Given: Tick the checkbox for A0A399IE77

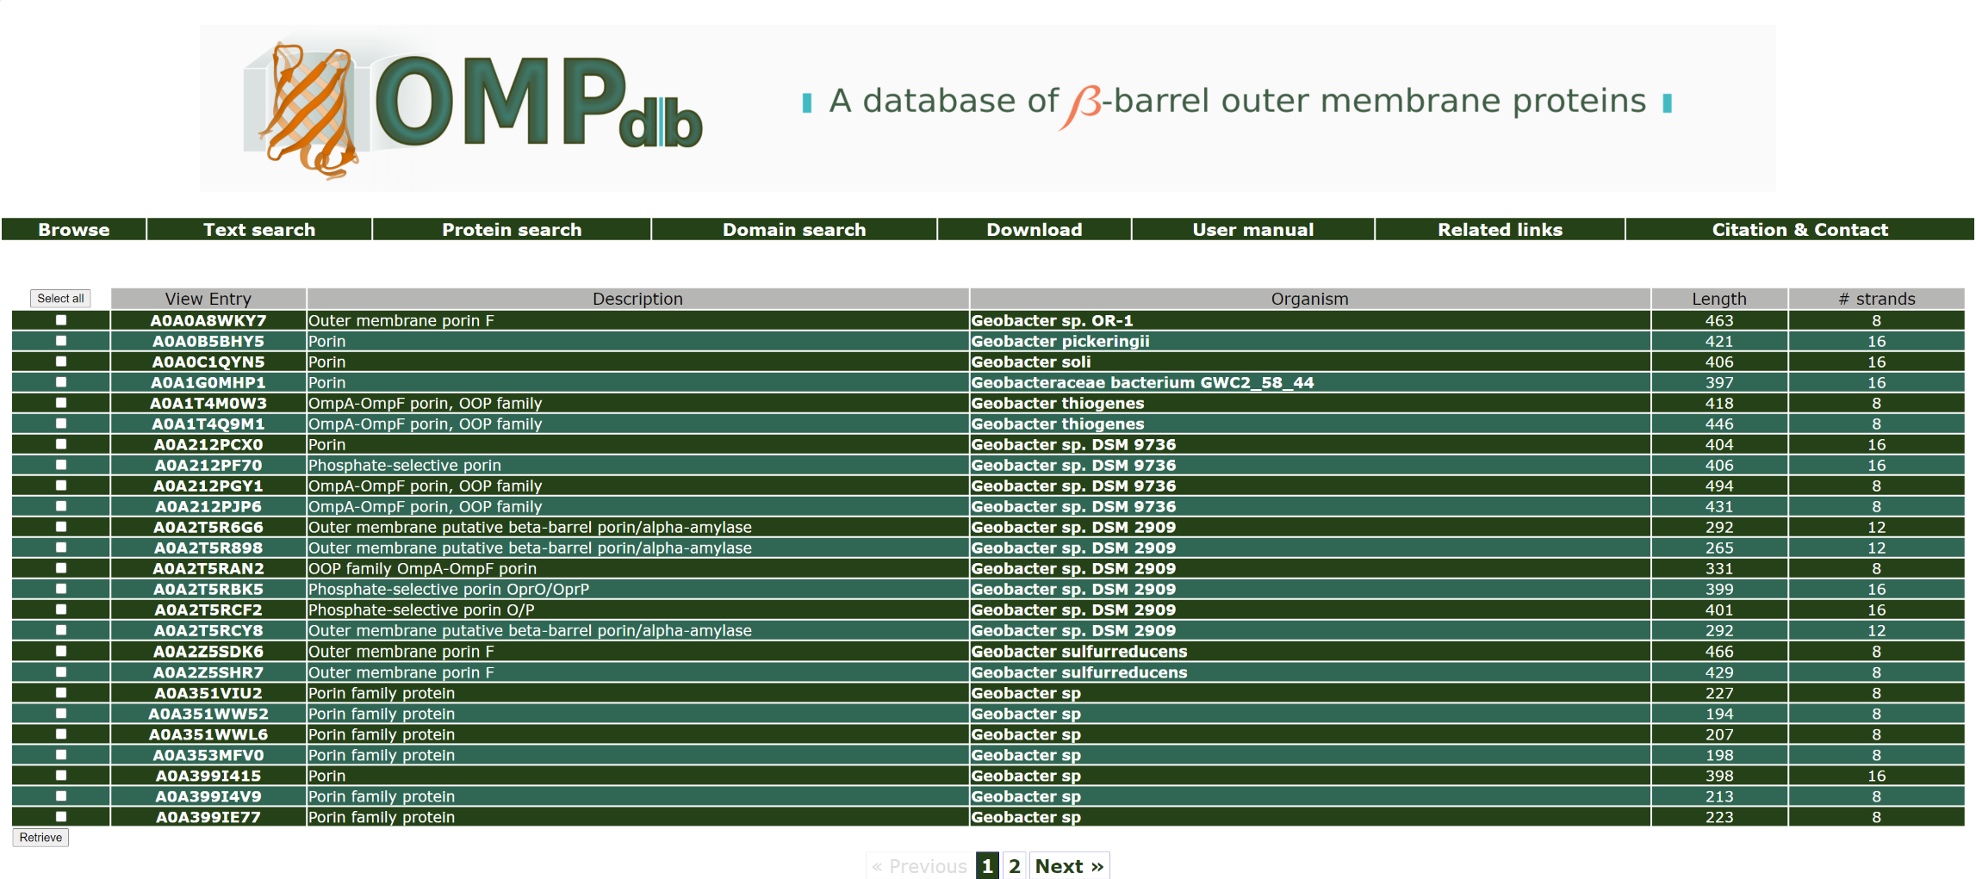Looking at the screenshot, I should (x=61, y=817).
